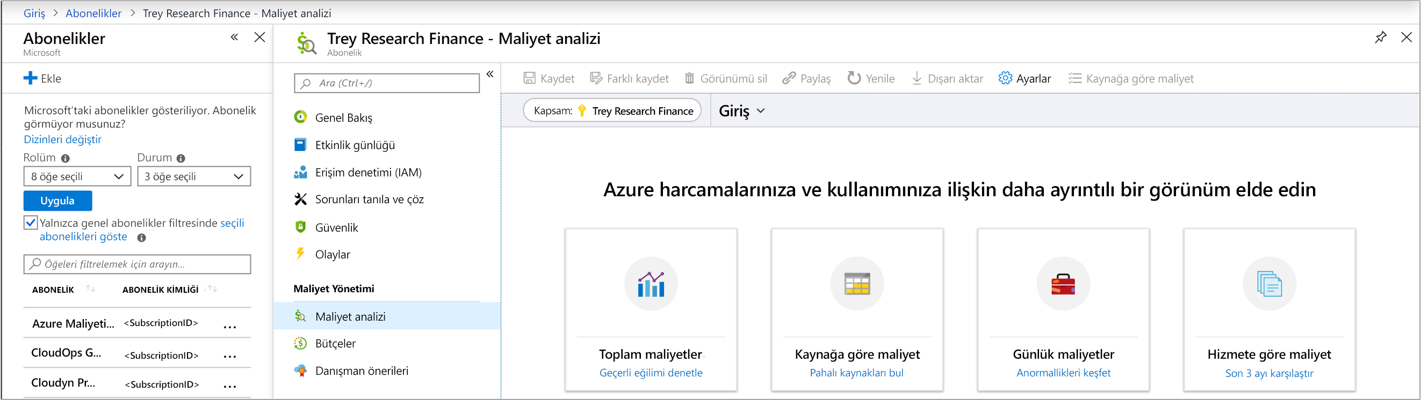Screen dimensions: 1421x400
Task: Select the Cloudyn Pr subscription row
Action: click(138, 383)
